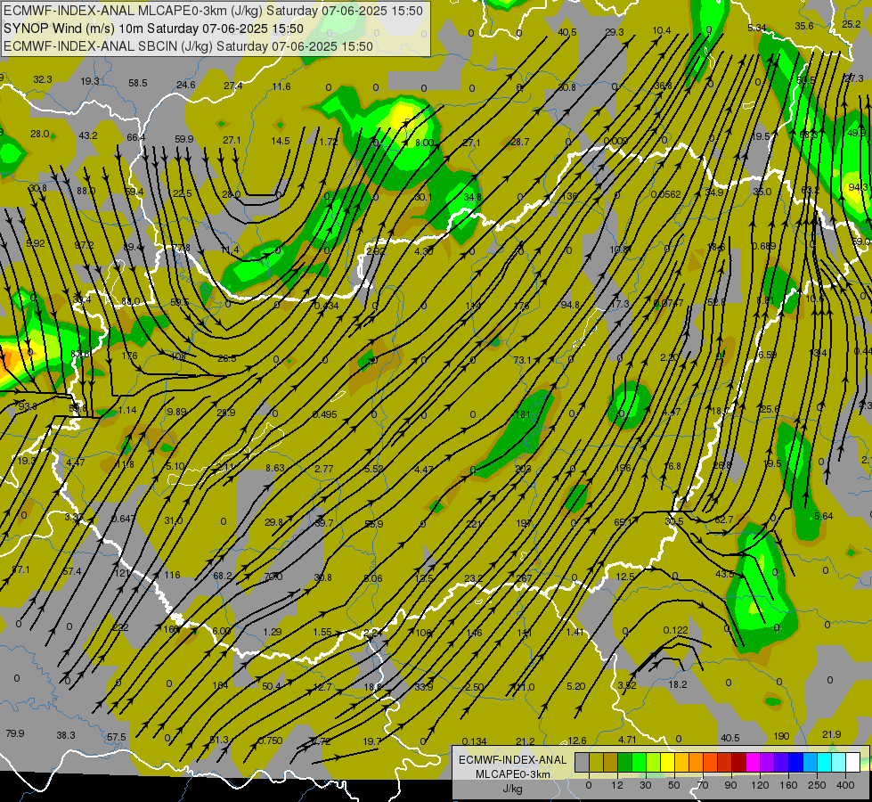Click the map value 57.5
The width and height of the screenshot is (872, 802).
pyautogui.click(x=116, y=737)
